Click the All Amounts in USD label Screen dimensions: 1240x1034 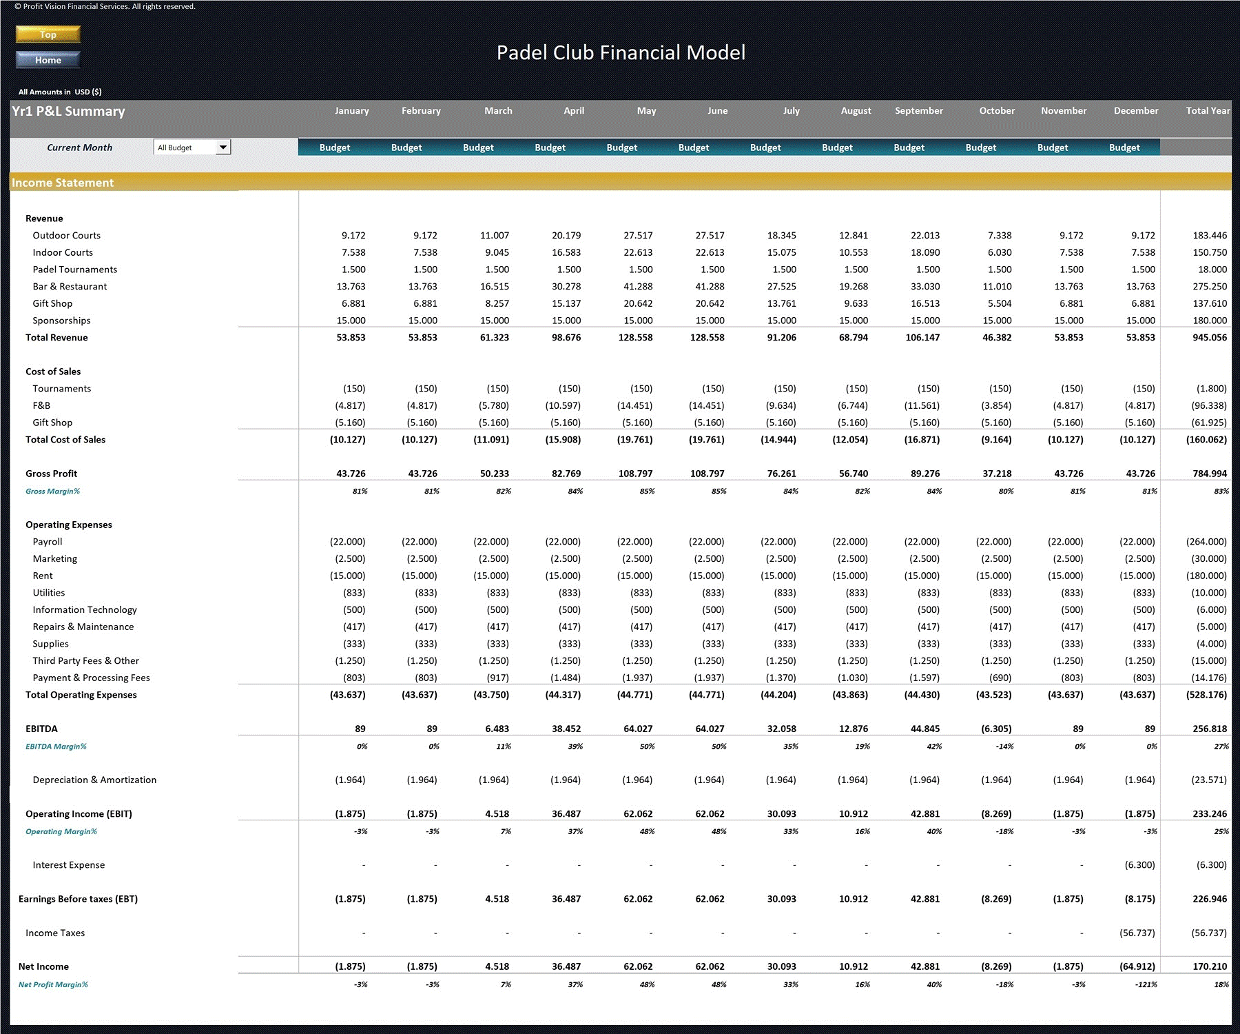tap(61, 90)
